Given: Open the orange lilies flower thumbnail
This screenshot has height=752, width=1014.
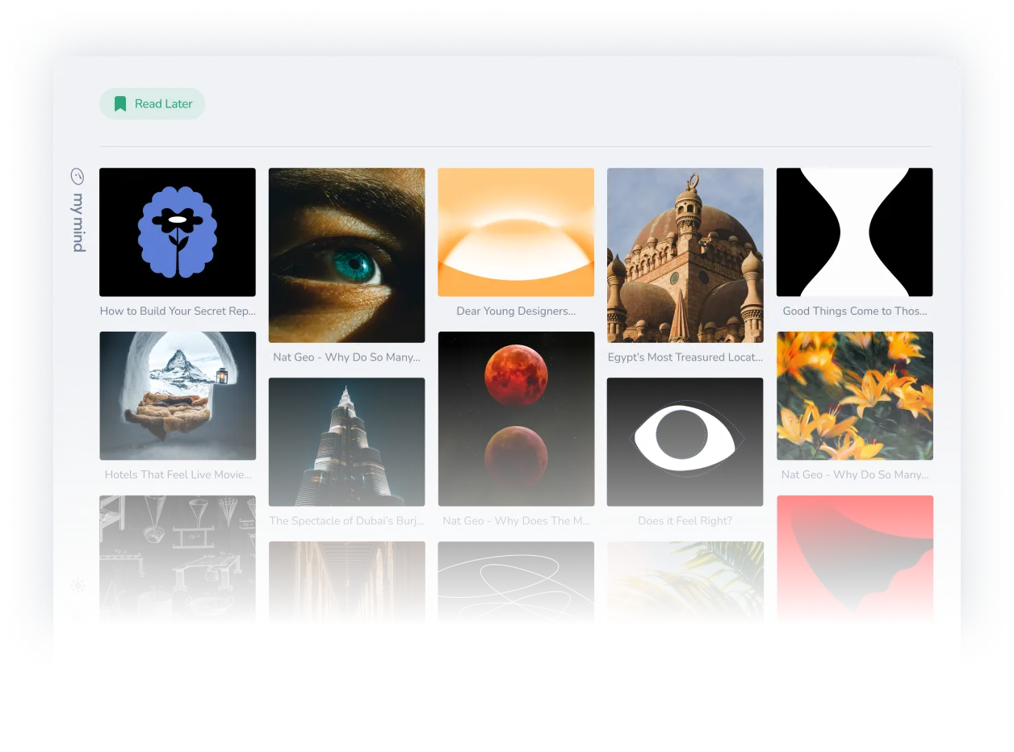Looking at the screenshot, I should point(855,395).
